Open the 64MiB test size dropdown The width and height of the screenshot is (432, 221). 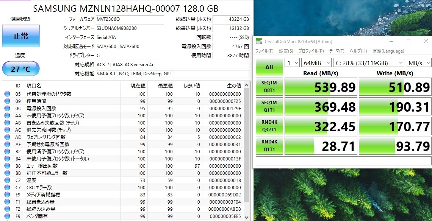point(316,63)
